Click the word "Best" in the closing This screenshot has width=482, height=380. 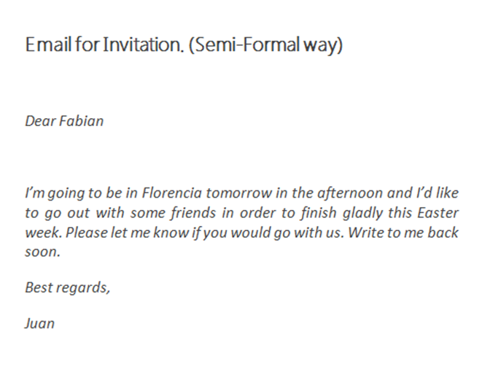click(x=39, y=287)
